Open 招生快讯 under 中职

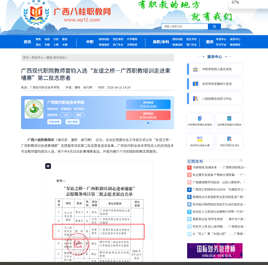pos(118,39)
